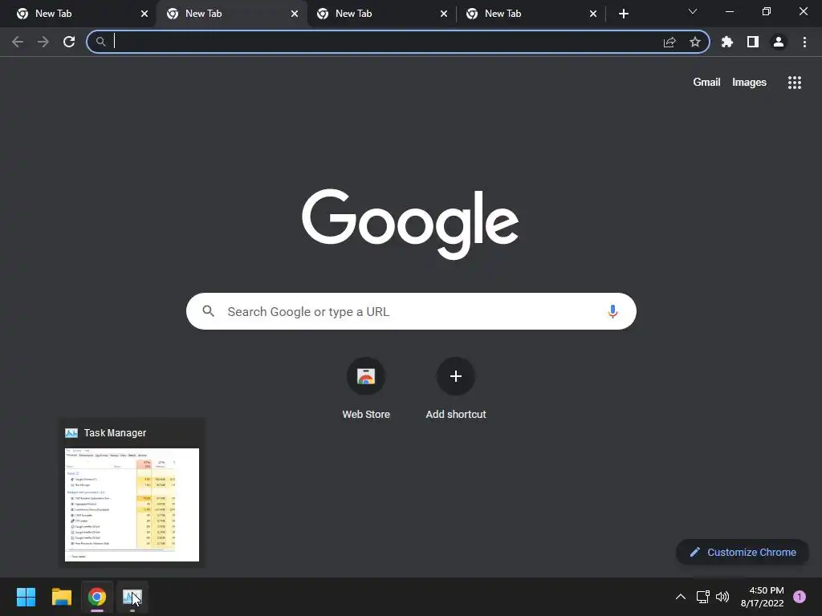Minimize the Chrome window

729,11
